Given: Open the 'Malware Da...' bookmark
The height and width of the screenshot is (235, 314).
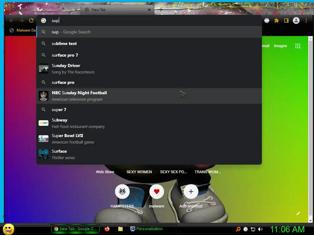Looking at the screenshot, I should pyautogui.click(x=23, y=30).
